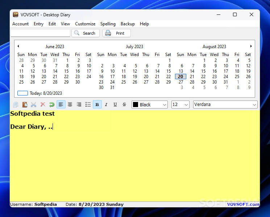
Task: Toggle strikethrough formatting
Action: pos(124,105)
